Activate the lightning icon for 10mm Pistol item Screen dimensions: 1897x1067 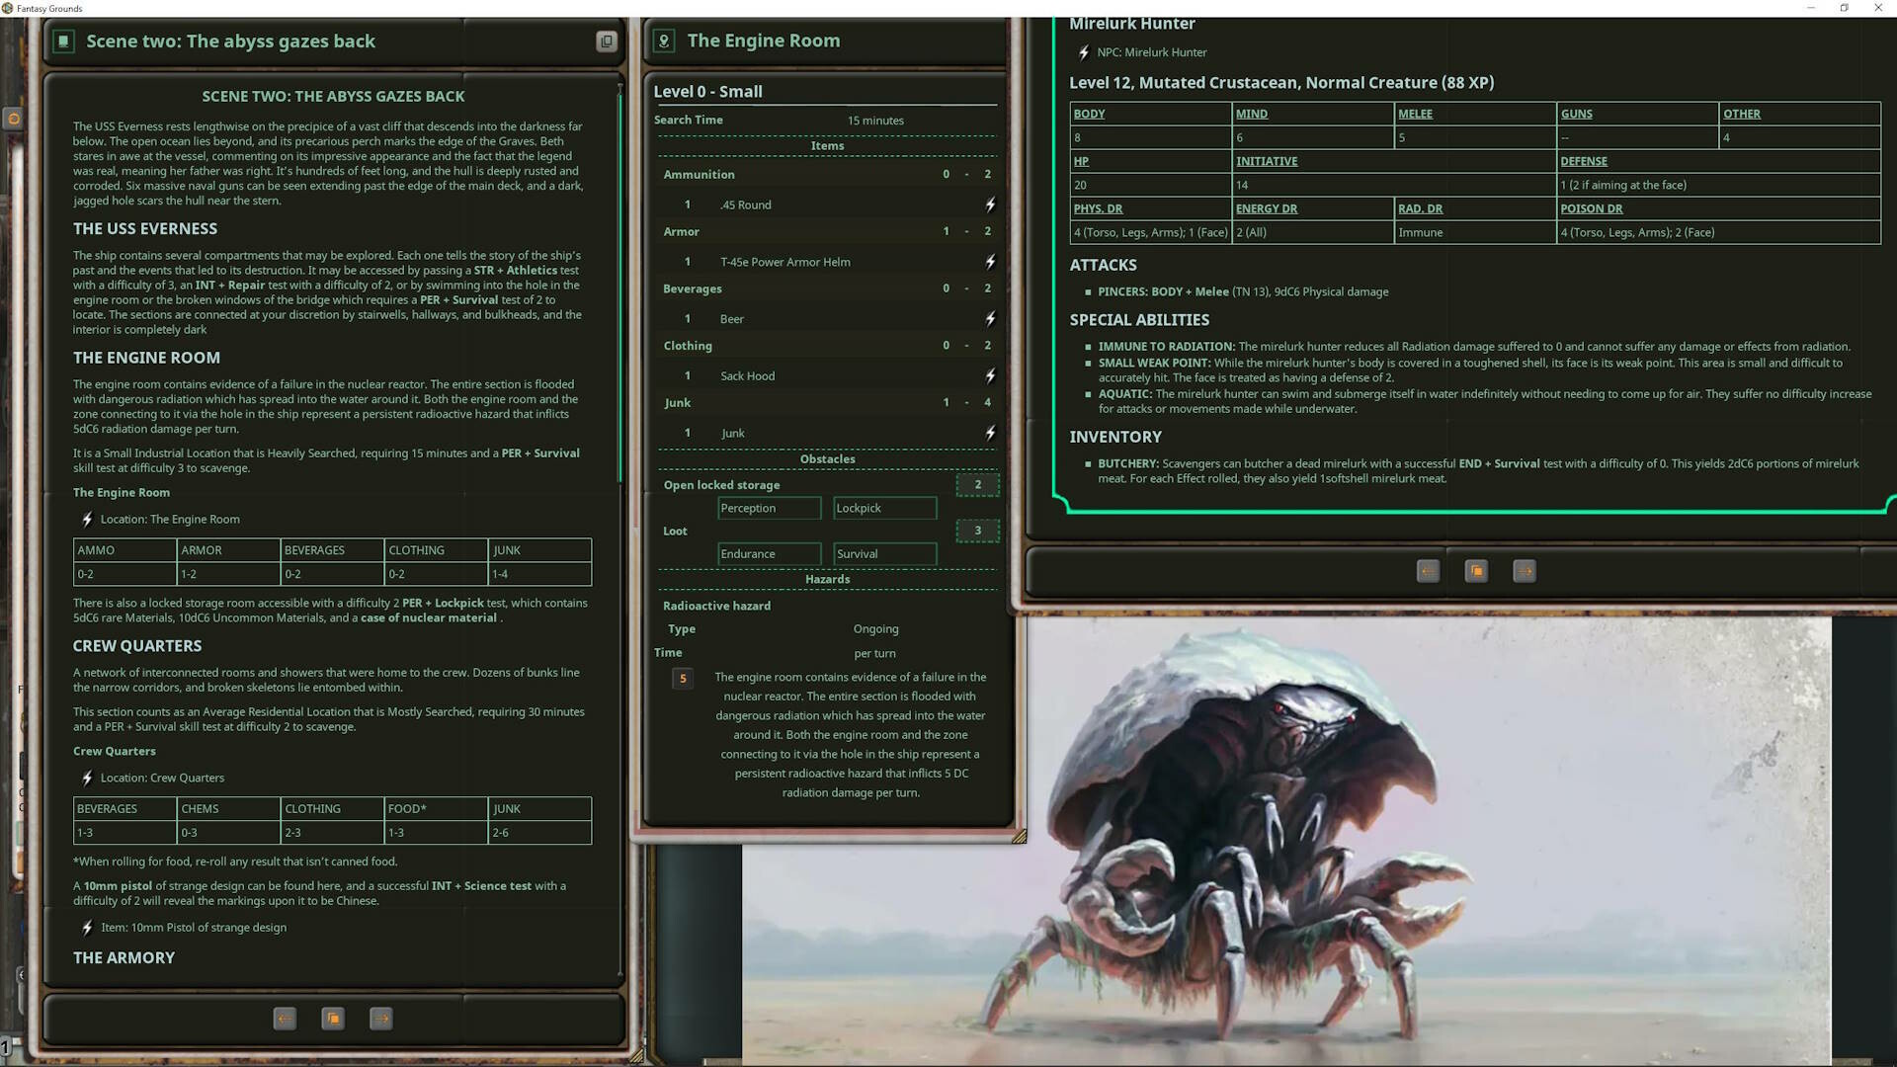[87, 927]
